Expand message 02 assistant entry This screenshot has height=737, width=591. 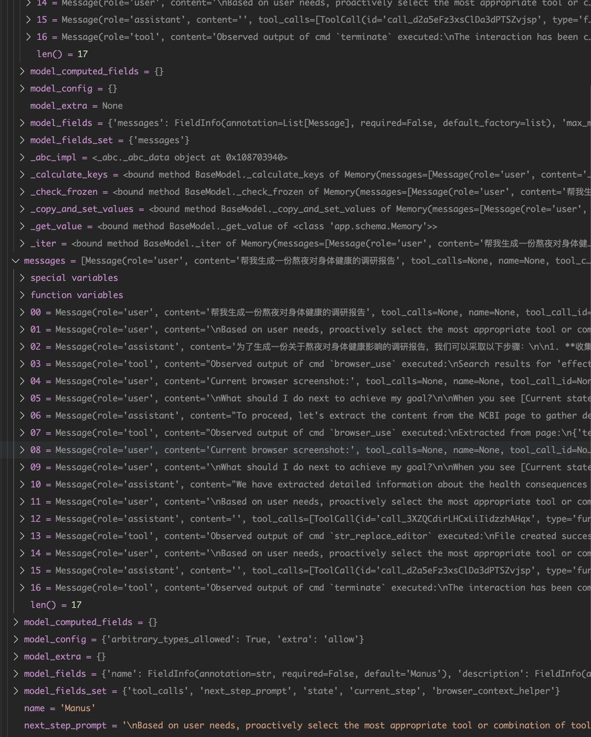point(22,347)
